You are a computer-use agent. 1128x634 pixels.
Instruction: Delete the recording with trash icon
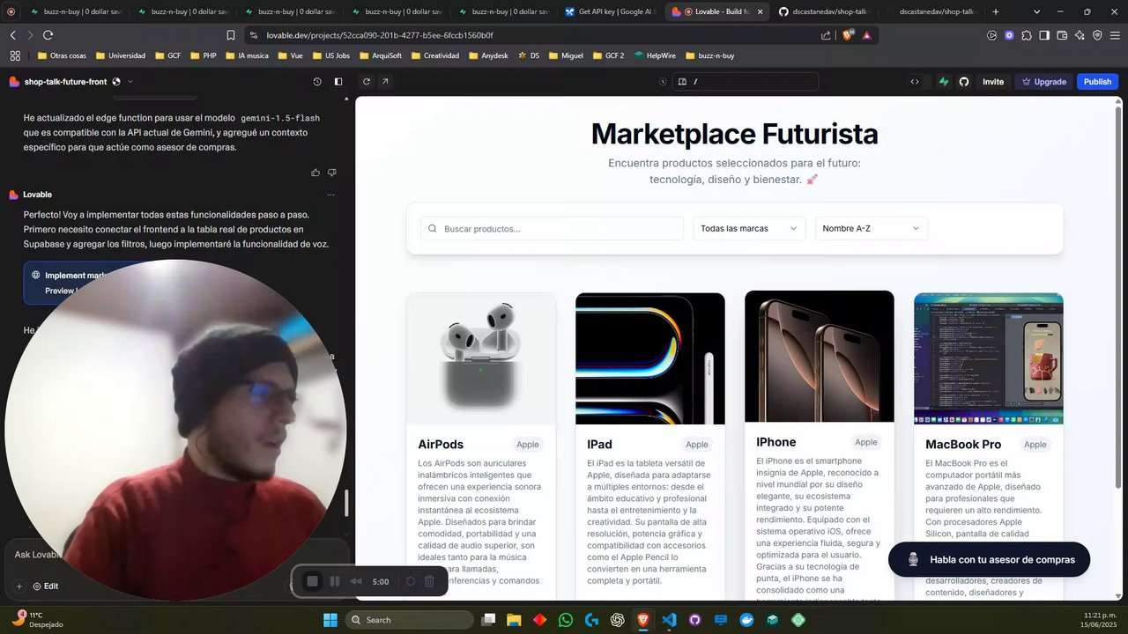click(x=429, y=581)
